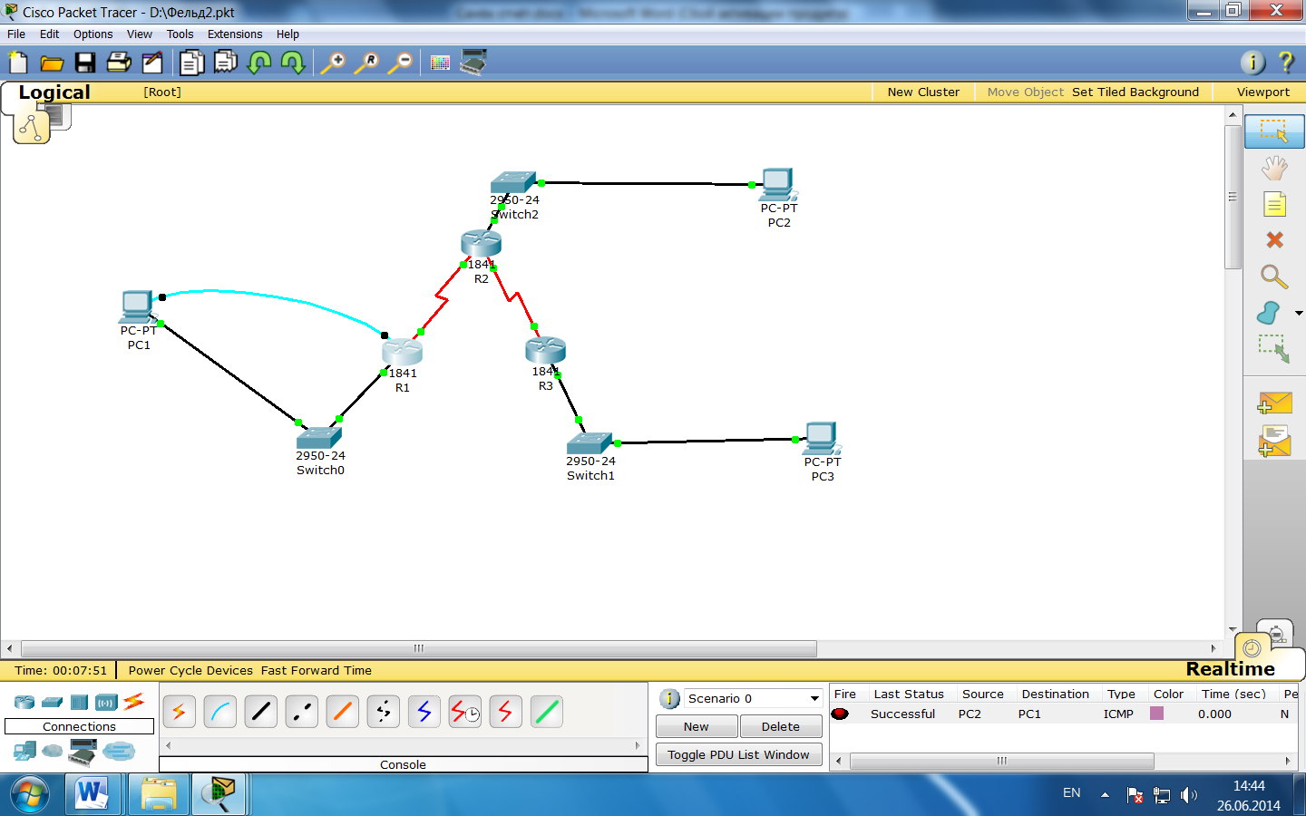The height and width of the screenshot is (816, 1306).
Task: Activate the Delete tool red X
Action: tap(1274, 240)
